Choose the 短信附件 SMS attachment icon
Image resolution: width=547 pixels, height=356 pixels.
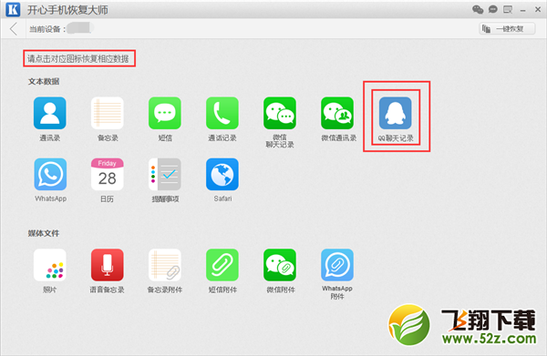tap(222, 265)
